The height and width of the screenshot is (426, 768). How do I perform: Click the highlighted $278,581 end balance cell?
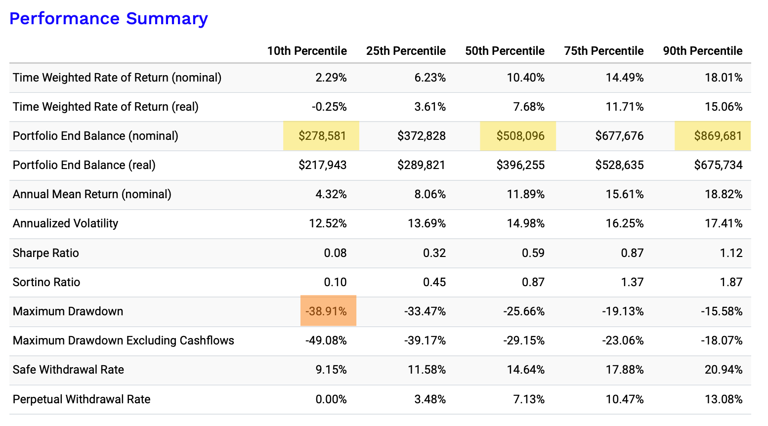point(321,136)
